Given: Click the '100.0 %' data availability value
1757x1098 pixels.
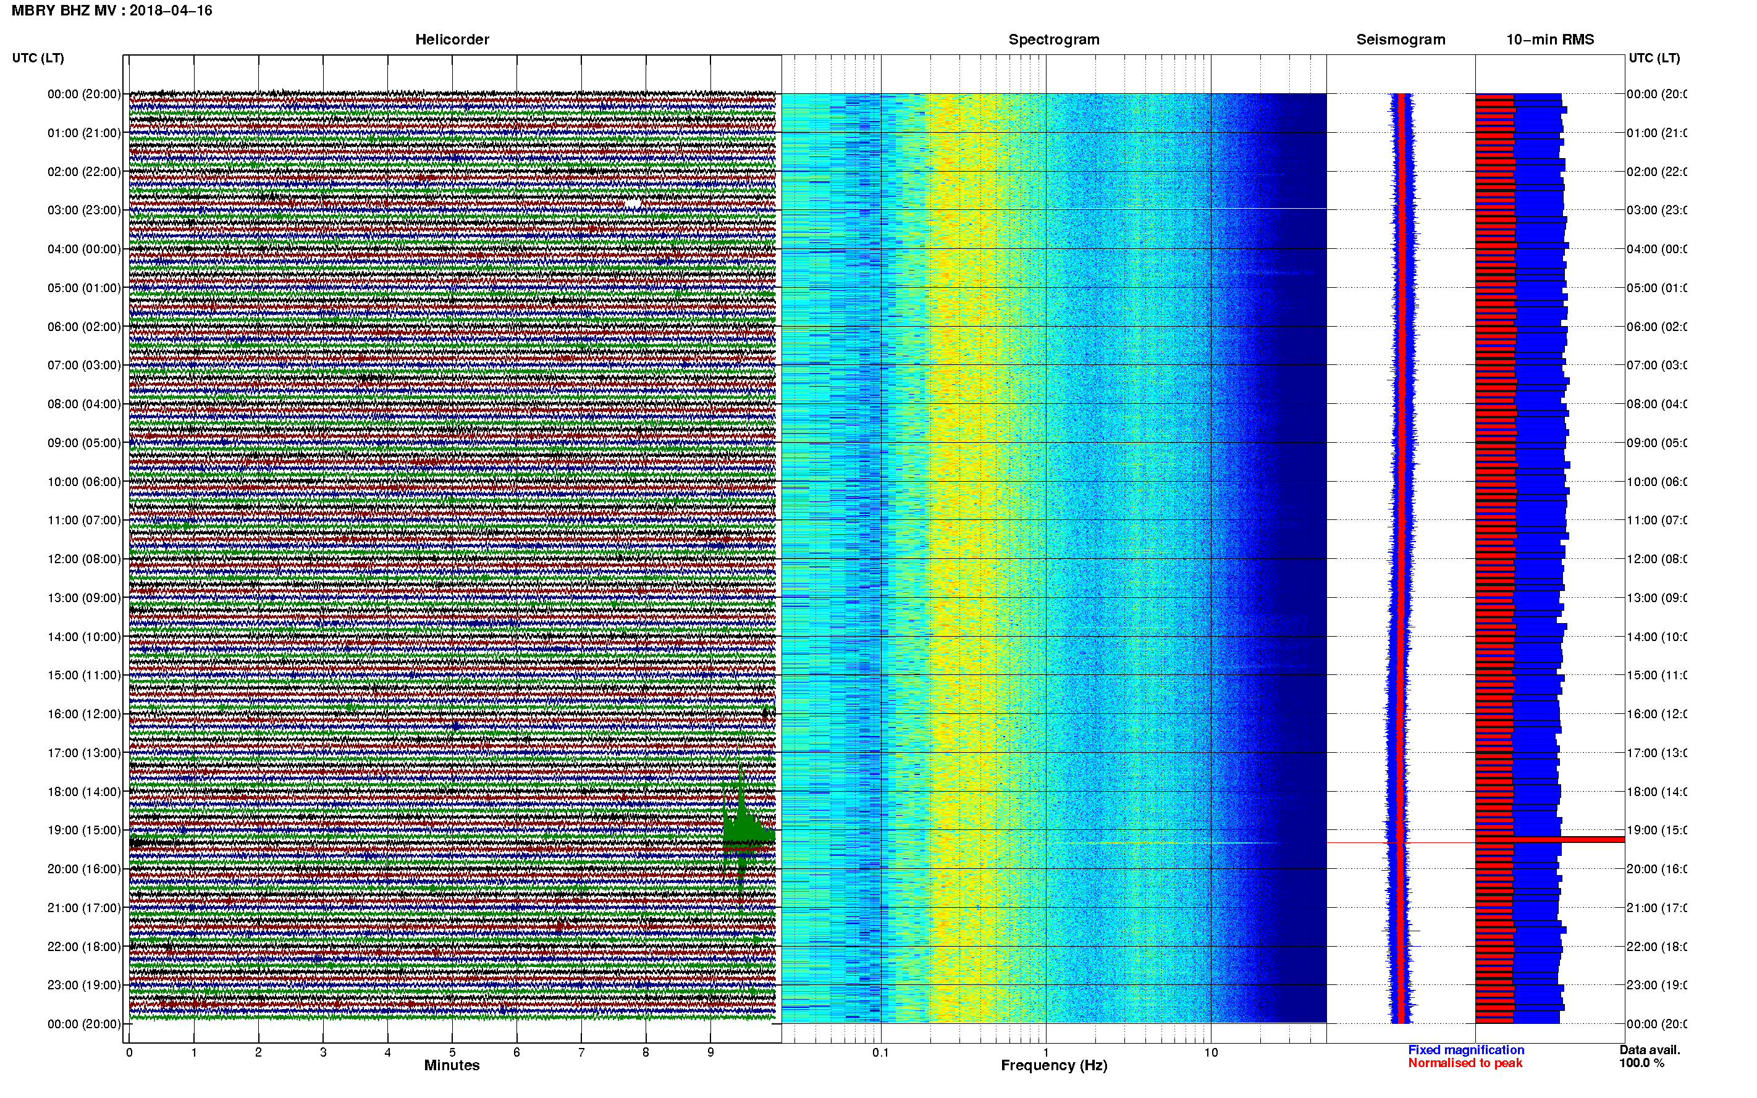Looking at the screenshot, I should click(1641, 1062).
